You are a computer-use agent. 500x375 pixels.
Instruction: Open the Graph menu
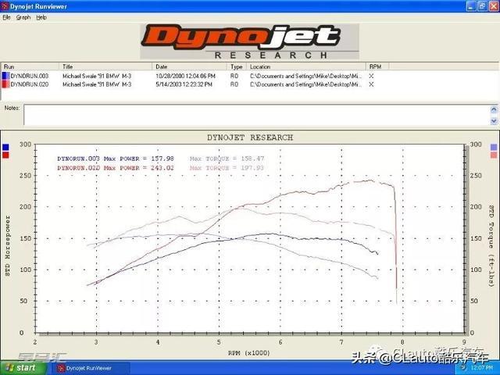pyautogui.click(x=23, y=17)
